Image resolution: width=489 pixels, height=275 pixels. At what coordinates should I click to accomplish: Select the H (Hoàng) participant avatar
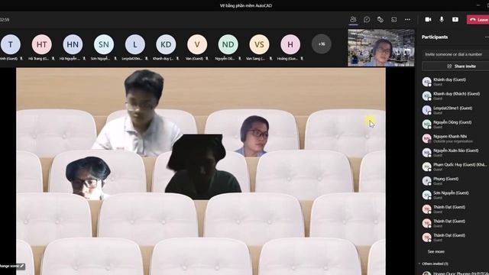[290, 44]
